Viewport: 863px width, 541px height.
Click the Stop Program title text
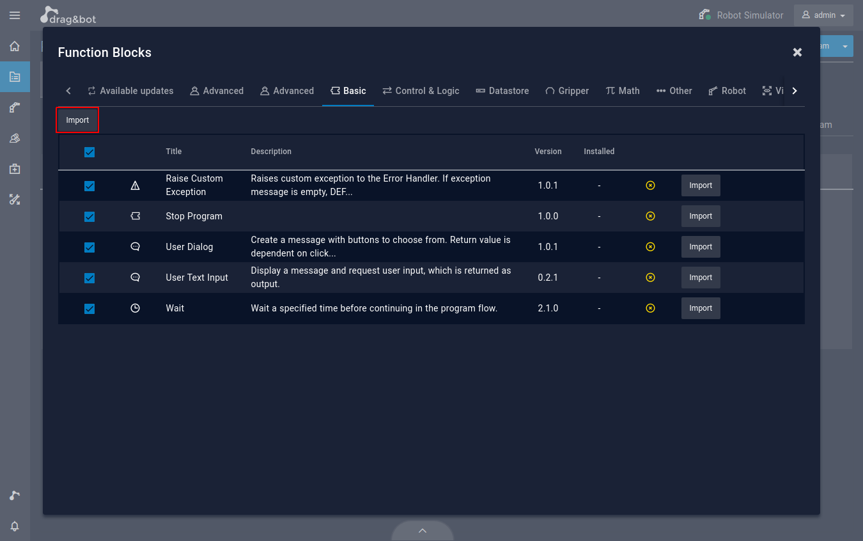(x=194, y=216)
